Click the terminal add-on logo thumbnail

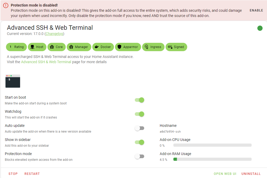coord(13,81)
